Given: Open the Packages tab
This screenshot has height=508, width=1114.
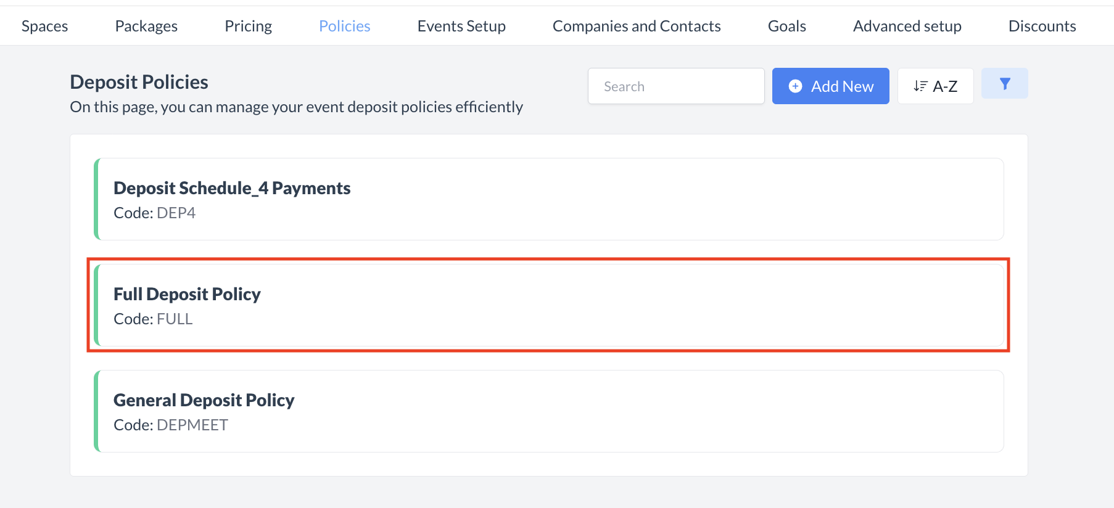Looking at the screenshot, I should 146,26.
